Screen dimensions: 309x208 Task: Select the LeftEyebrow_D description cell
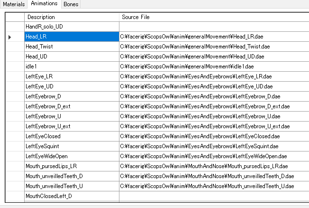pyautogui.click(x=71, y=96)
